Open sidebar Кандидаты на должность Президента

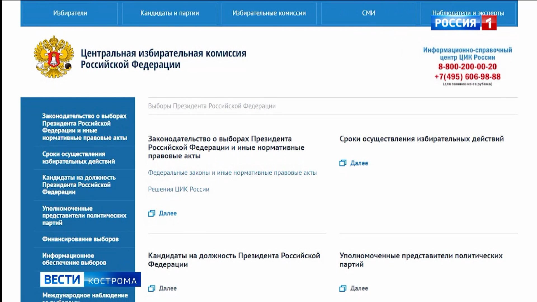point(79,185)
